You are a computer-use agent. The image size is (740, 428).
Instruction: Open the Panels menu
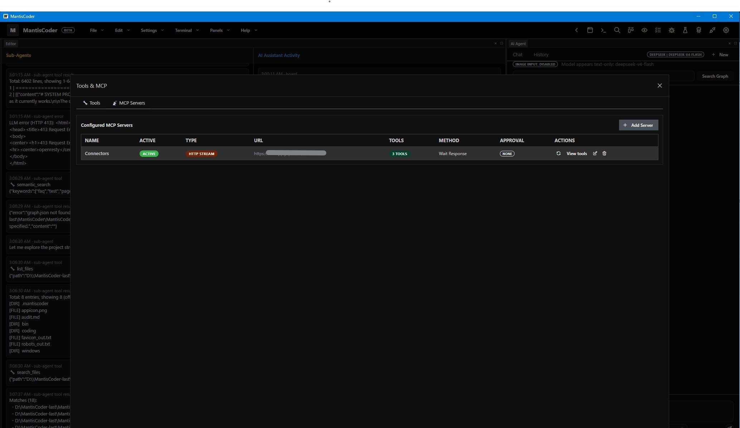pos(220,30)
